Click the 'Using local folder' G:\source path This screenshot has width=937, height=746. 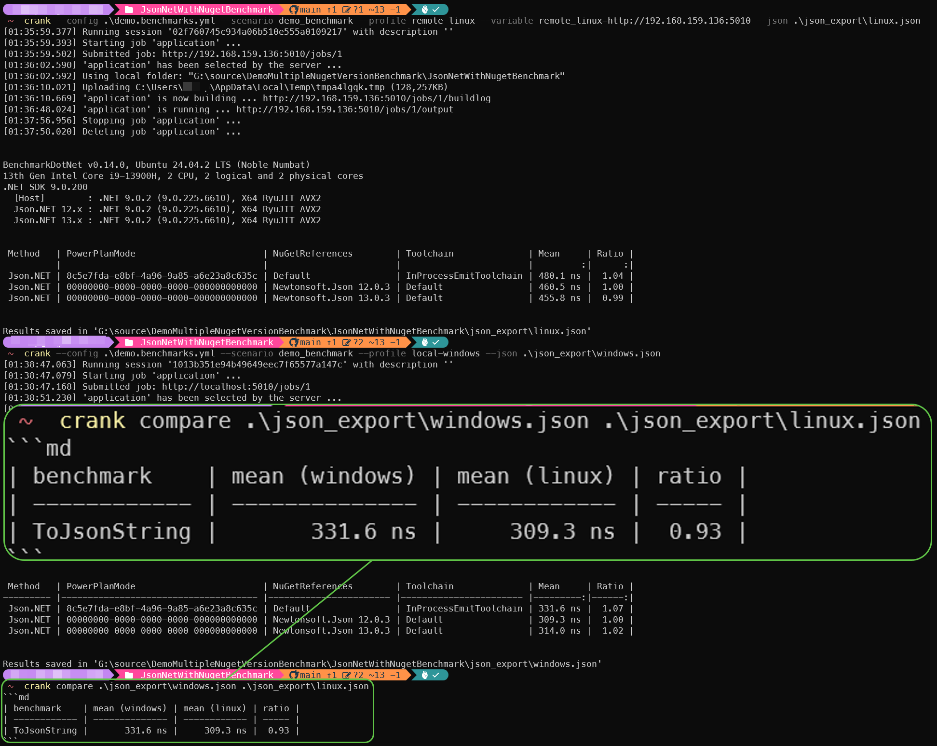click(x=377, y=76)
